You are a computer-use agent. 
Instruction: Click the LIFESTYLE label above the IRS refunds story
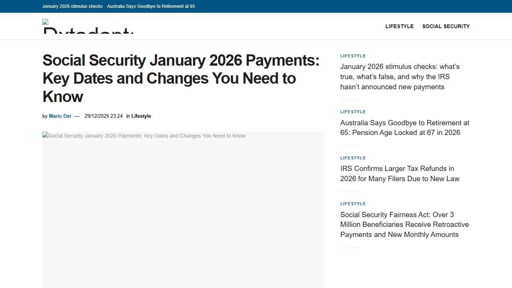(353, 158)
